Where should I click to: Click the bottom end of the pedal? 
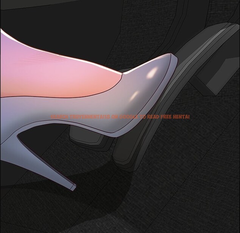[125, 159]
